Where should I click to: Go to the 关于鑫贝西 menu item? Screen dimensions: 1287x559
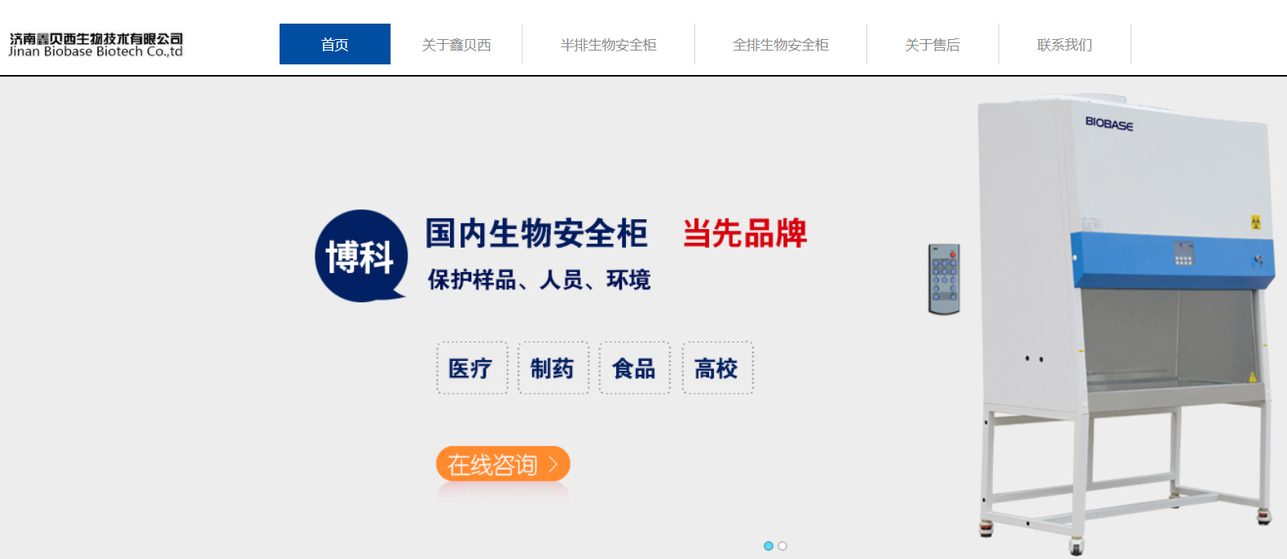456,45
